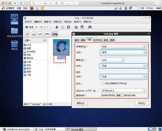Expand the SELinux context default_t dropdown

point(124,91)
